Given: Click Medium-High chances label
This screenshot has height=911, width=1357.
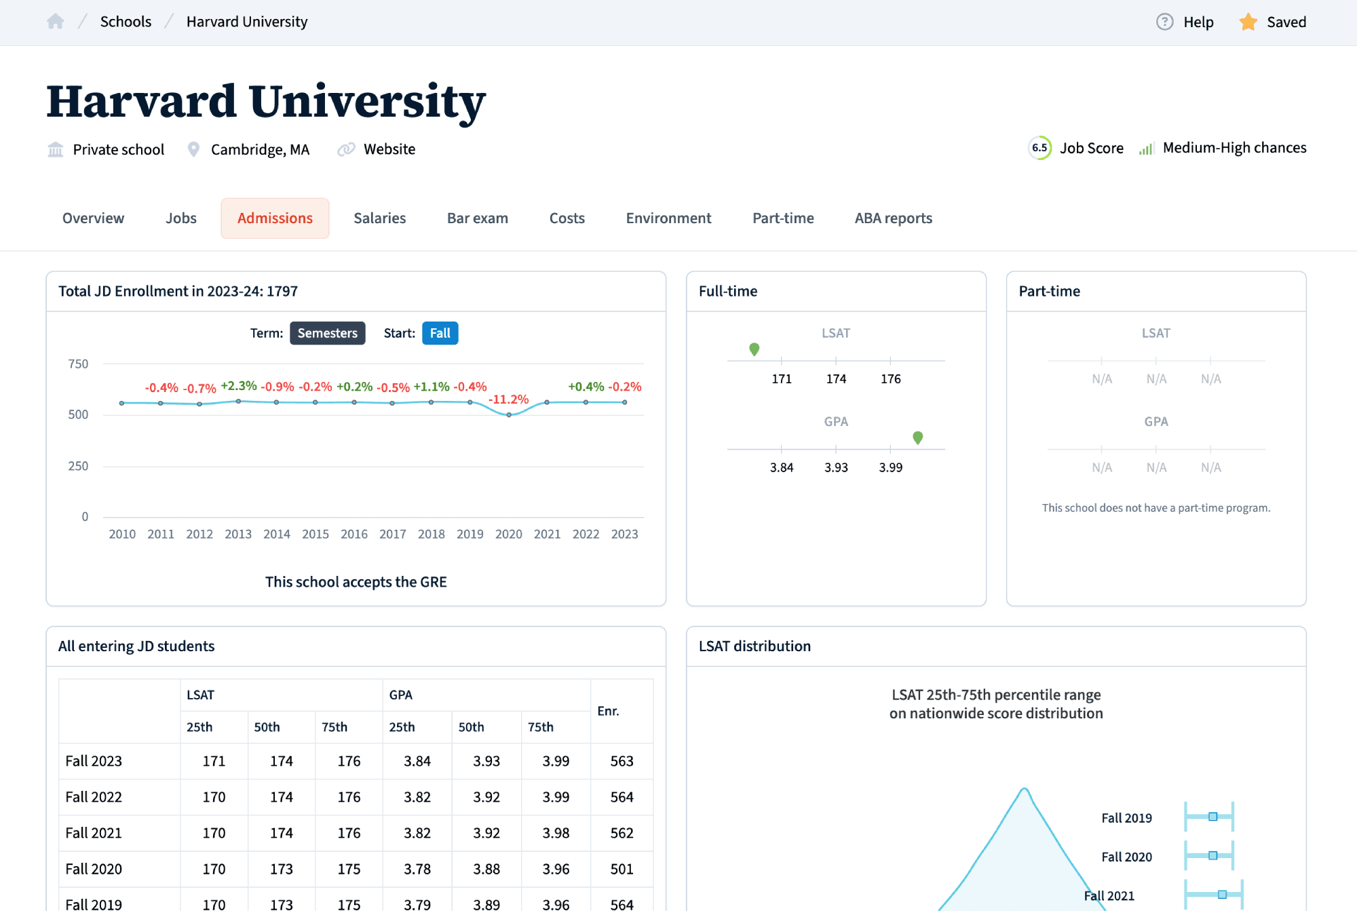Looking at the screenshot, I should pos(1234,148).
